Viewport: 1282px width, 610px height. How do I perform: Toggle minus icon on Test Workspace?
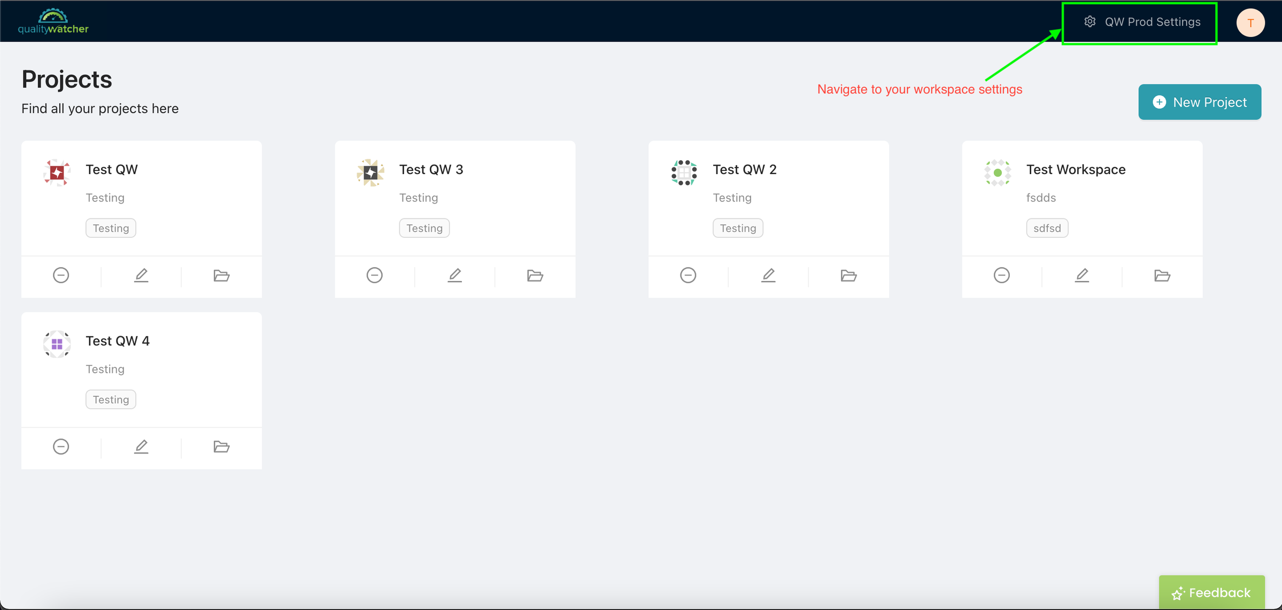point(1001,275)
